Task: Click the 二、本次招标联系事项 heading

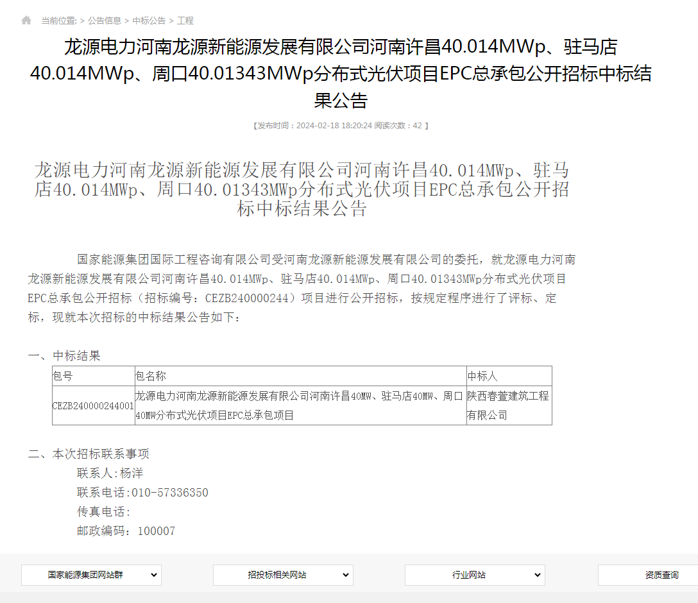Action: 89,454
